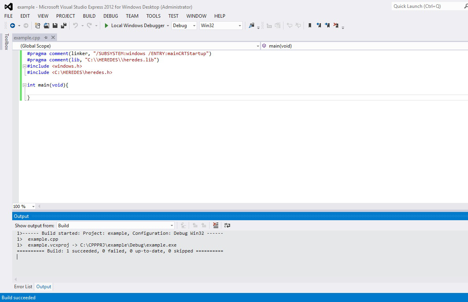Click the New Project toolbar icon

pos(37,26)
